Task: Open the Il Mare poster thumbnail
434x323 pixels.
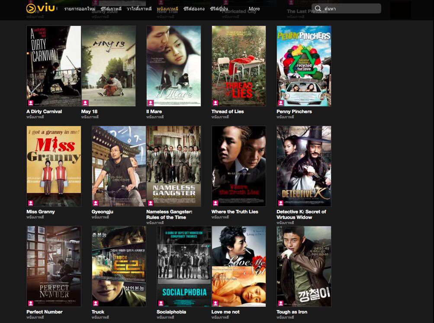Action: click(174, 66)
